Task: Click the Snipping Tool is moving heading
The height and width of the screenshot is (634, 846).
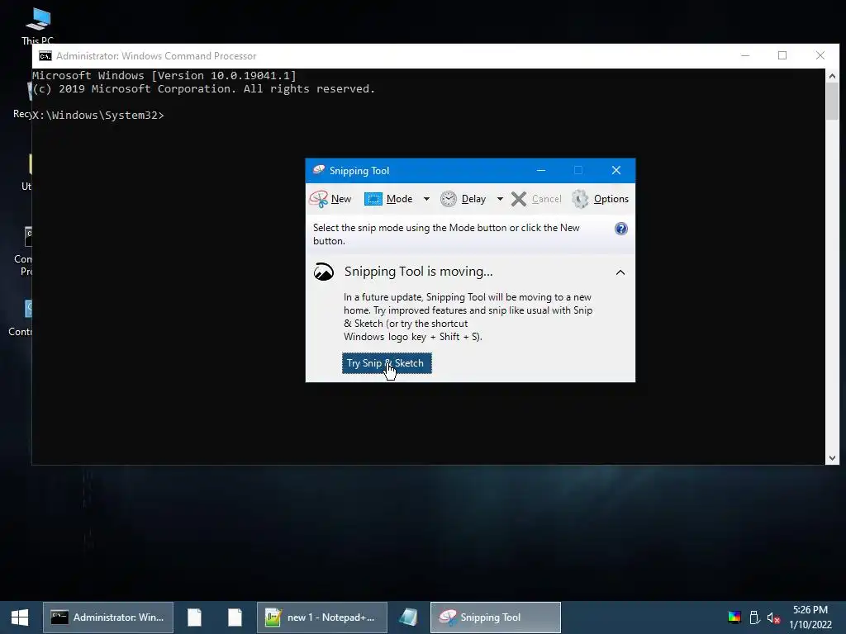Action: (419, 271)
